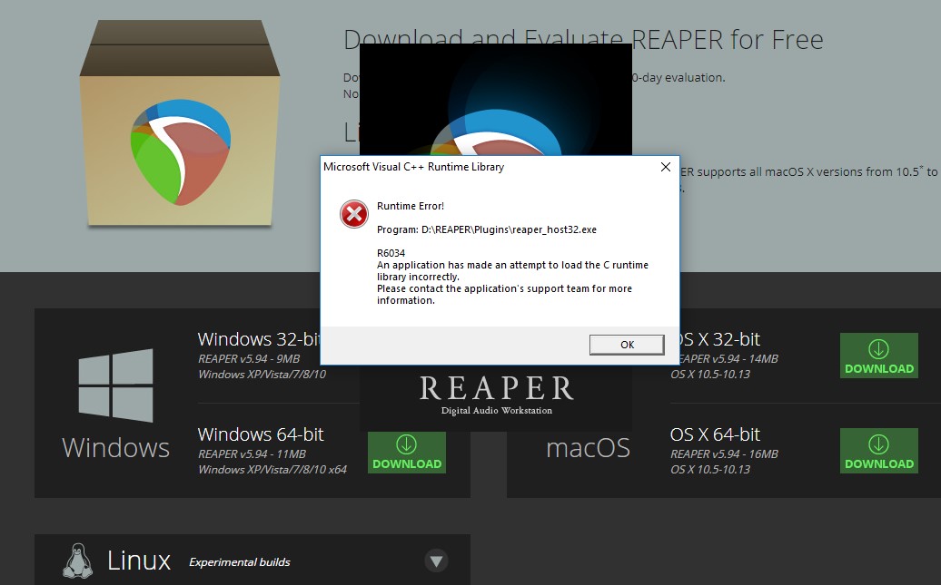Click 'Download and Evaluate REAPER for Free' heading
Viewport: 941px width, 585px height.
pyautogui.click(x=583, y=40)
